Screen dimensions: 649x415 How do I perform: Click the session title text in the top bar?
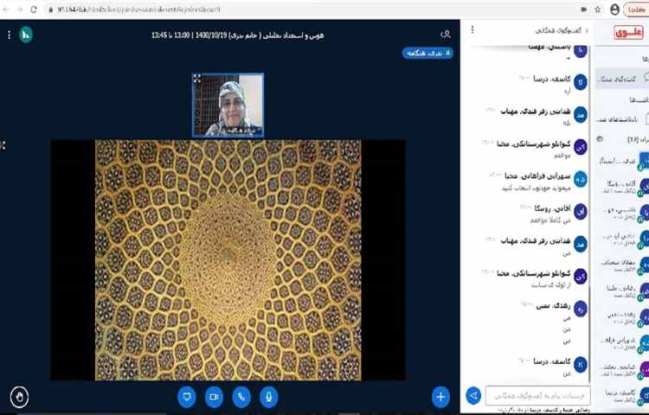(x=238, y=35)
